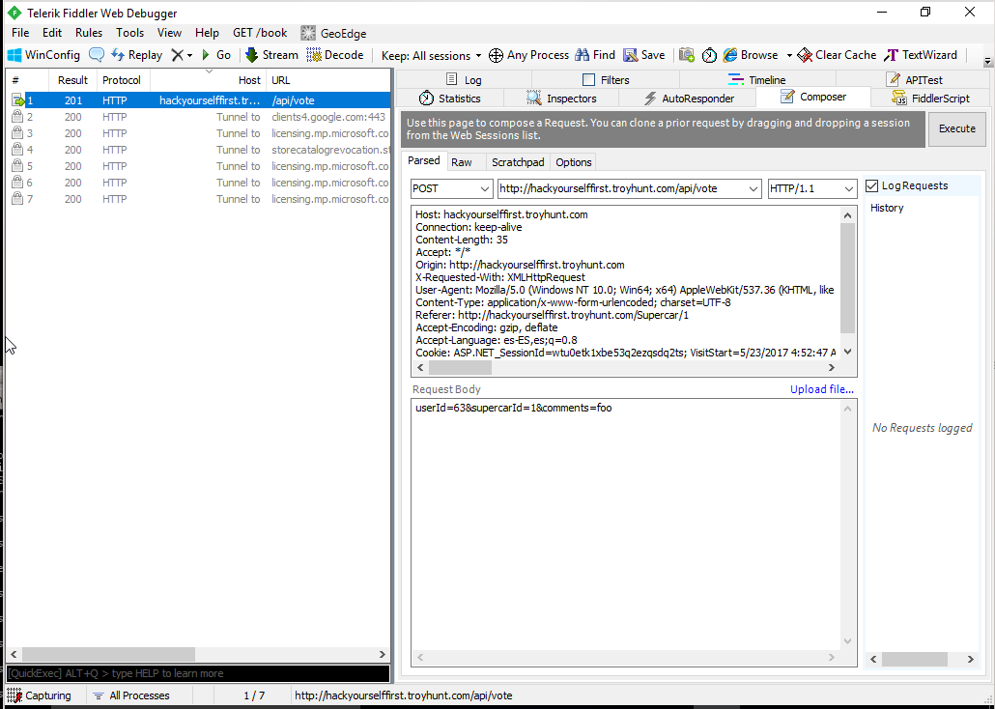Sort sessions by URL column header
995x709 pixels.
[x=328, y=80]
